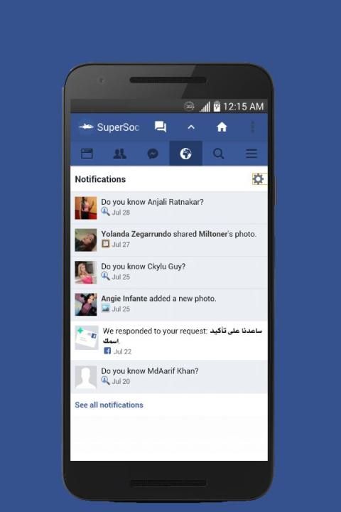Switch to the News Feed tab icon
The height and width of the screenshot is (512, 341).
(87, 154)
